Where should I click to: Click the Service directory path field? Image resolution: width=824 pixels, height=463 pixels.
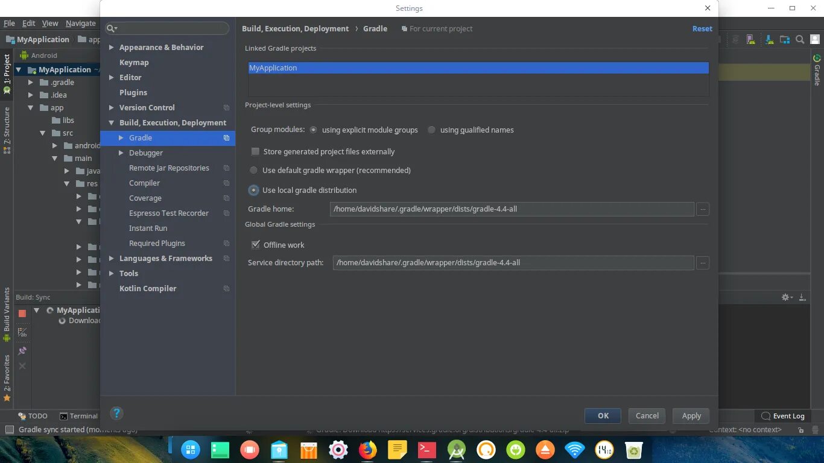click(513, 263)
